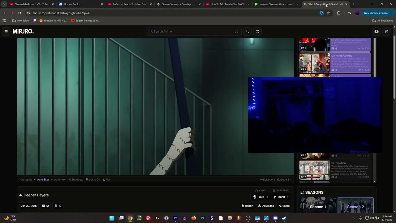The height and width of the screenshot is (223, 396).
Task: View site information icon in address bar
Action: pyautogui.click(x=28, y=13)
